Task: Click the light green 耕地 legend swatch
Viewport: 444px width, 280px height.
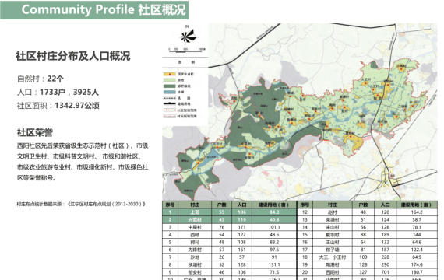Action: [169, 80]
